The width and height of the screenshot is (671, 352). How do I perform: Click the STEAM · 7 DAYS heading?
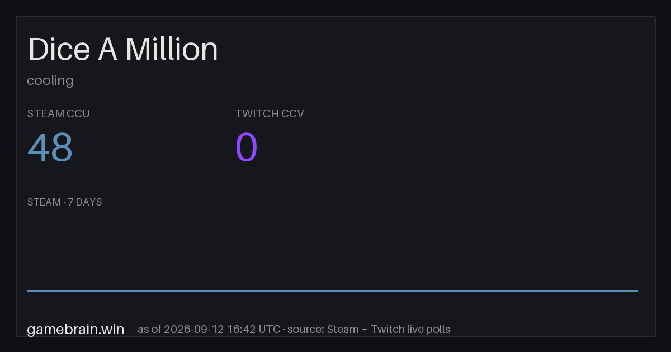coord(64,202)
